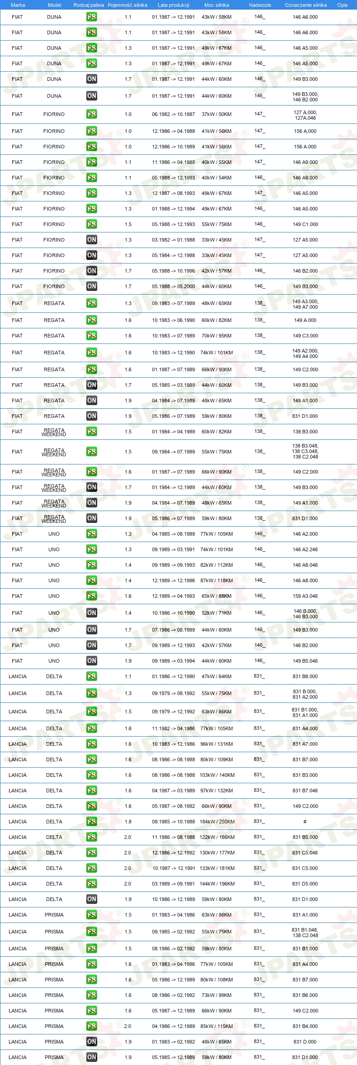Click production years 06.1982 -> 10.1987
This screenshot has width=357, height=1065.
[173, 114]
